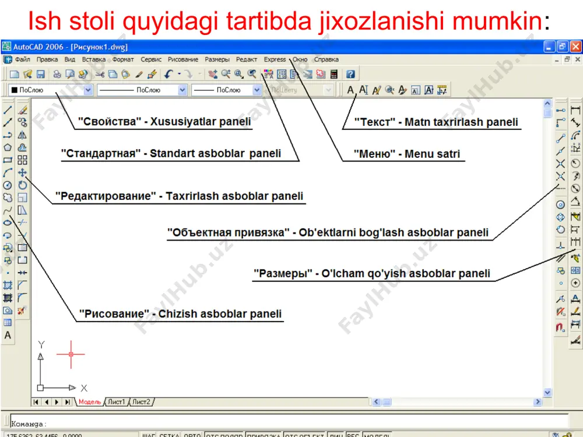
Task: Open the Размеры menu
Action: coord(217,59)
